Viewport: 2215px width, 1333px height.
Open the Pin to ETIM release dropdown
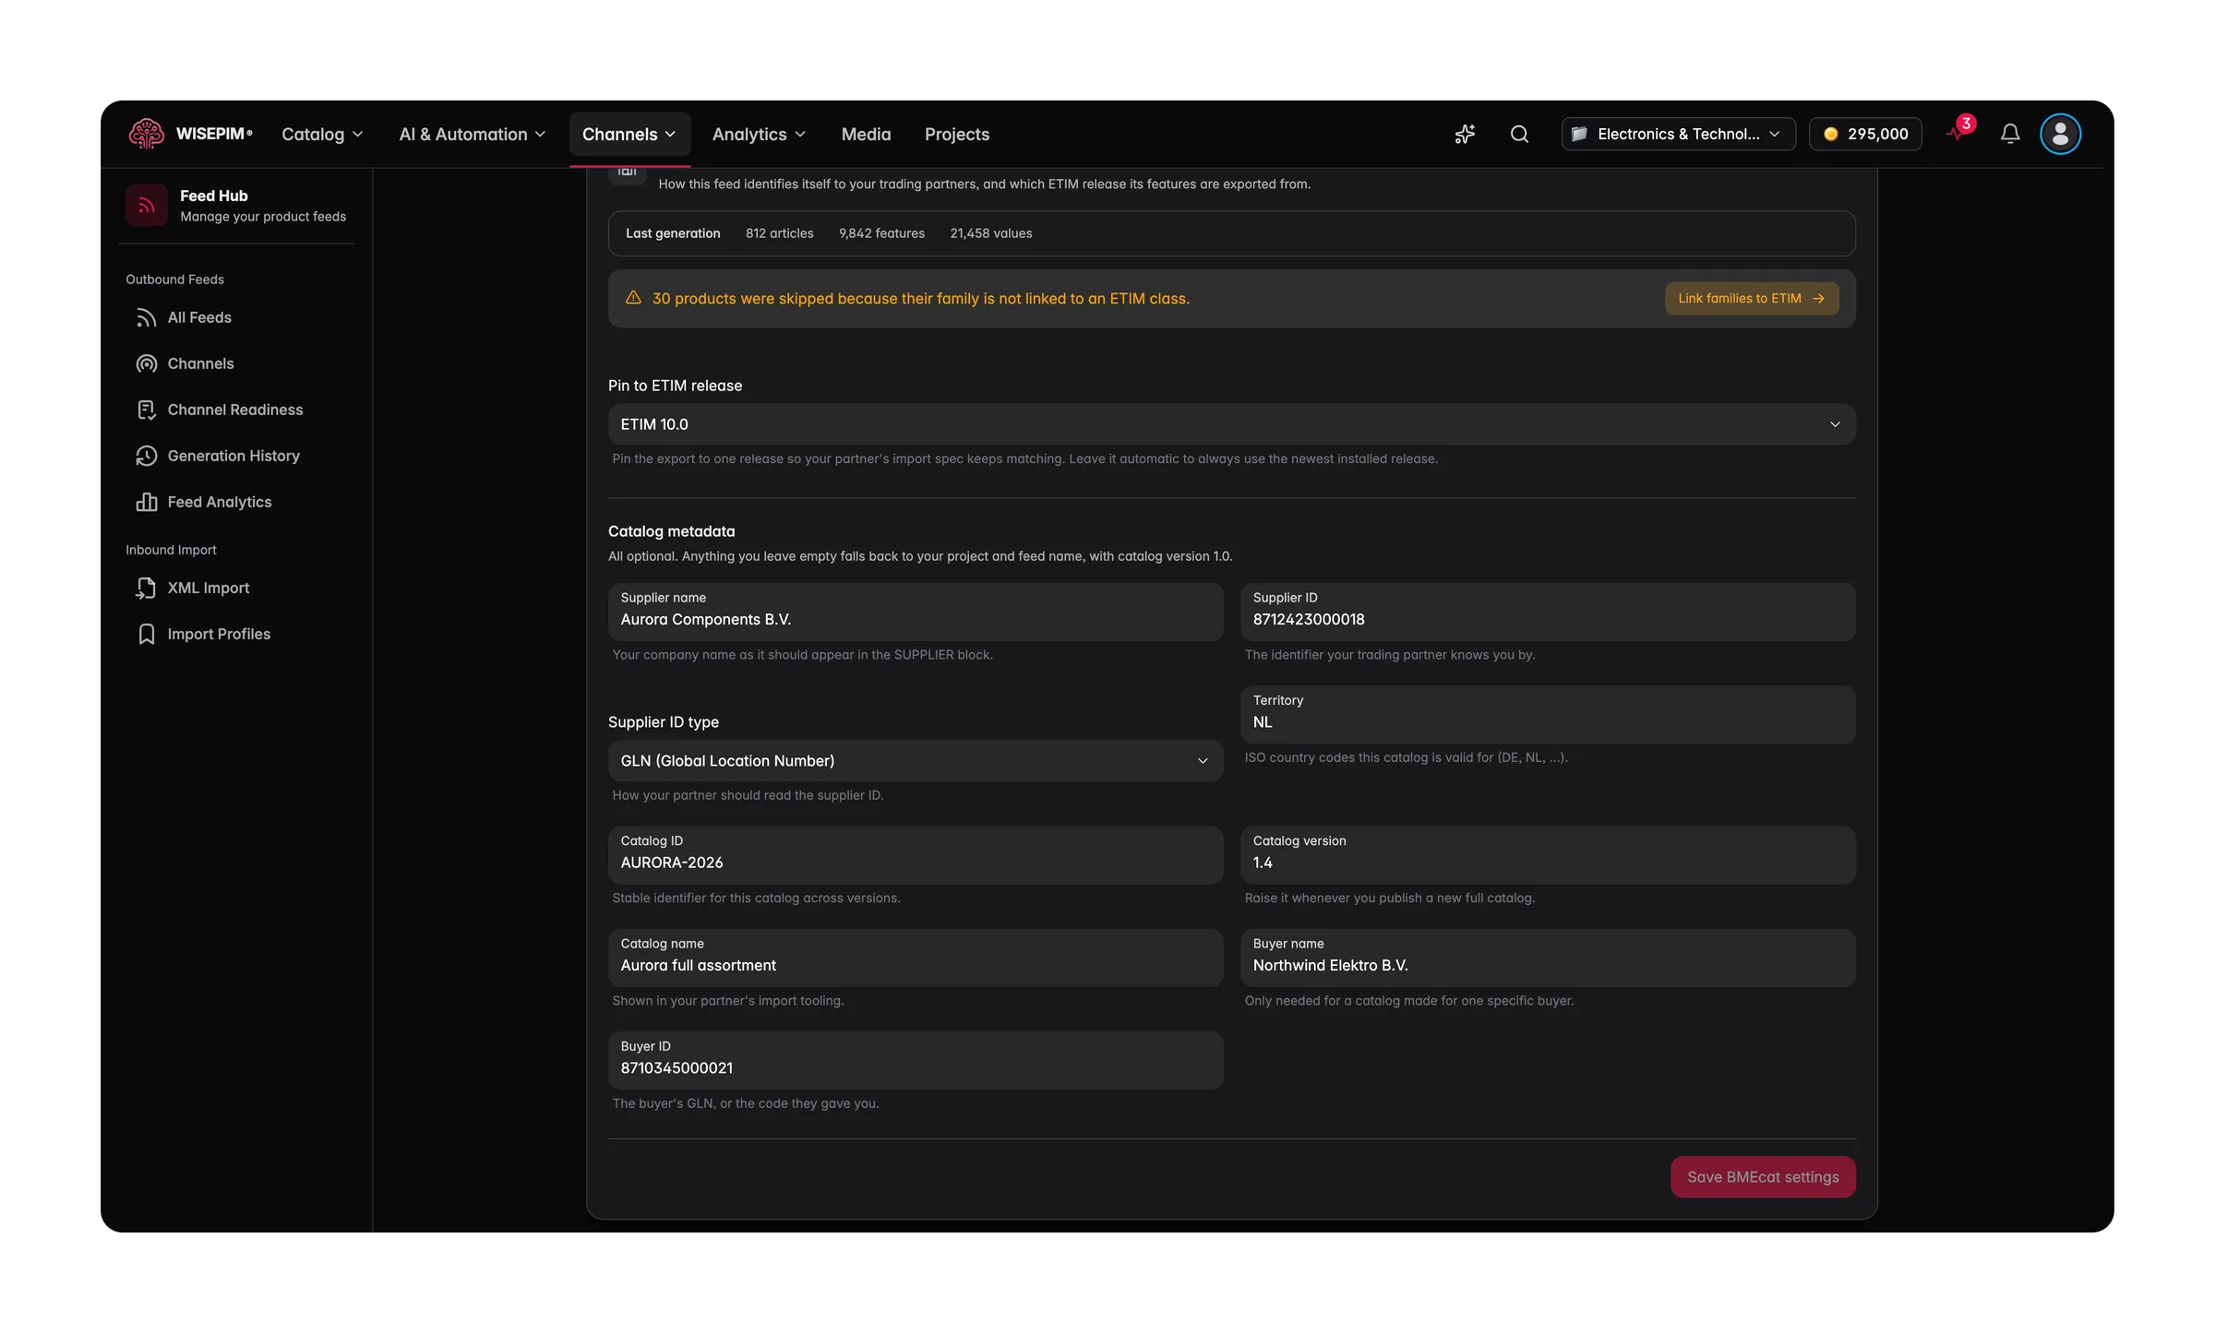click(x=1231, y=424)
